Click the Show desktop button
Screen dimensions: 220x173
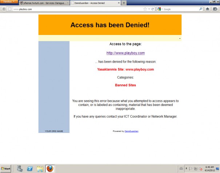(217, 169)
